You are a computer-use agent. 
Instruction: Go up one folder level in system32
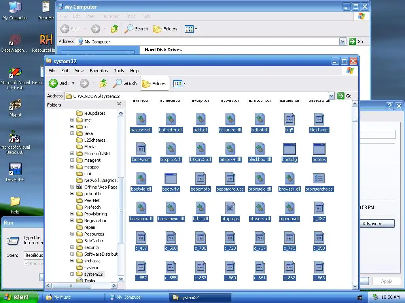(103, 83)
